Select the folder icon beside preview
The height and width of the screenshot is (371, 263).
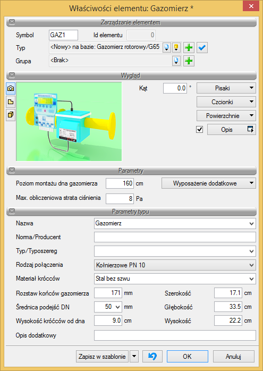click(11, 102)
